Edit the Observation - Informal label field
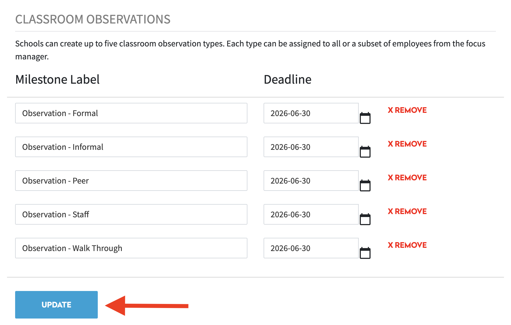Image resolution: width=511 pixels, height=325 pixels. coord(131,147)
